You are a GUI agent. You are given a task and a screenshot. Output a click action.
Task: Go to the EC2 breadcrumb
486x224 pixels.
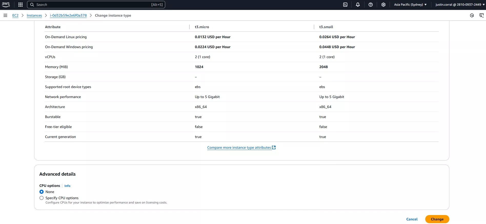[15, 15]
